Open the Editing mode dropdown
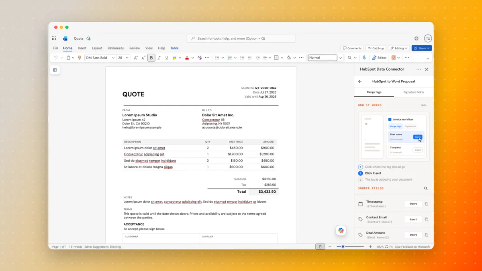Screen dimensions: 482x271 tap(399, 48)
